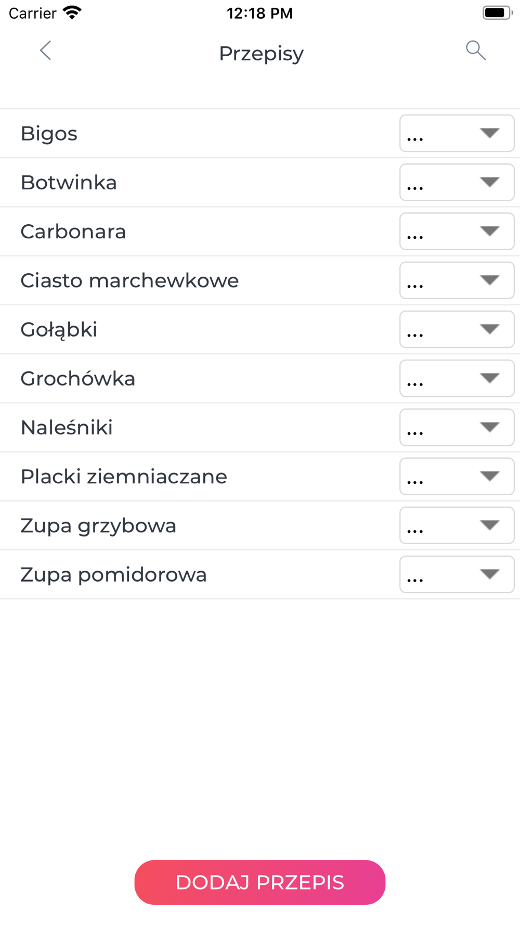Open the dropdown next to Bigos
The width and height of the screenshot is (520, 925).
coord(457,134)
